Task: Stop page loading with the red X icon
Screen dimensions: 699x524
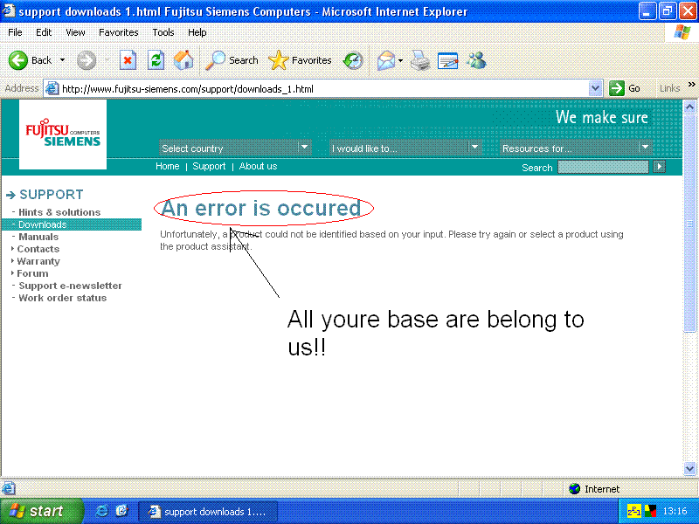Action: tap(128, 60)
